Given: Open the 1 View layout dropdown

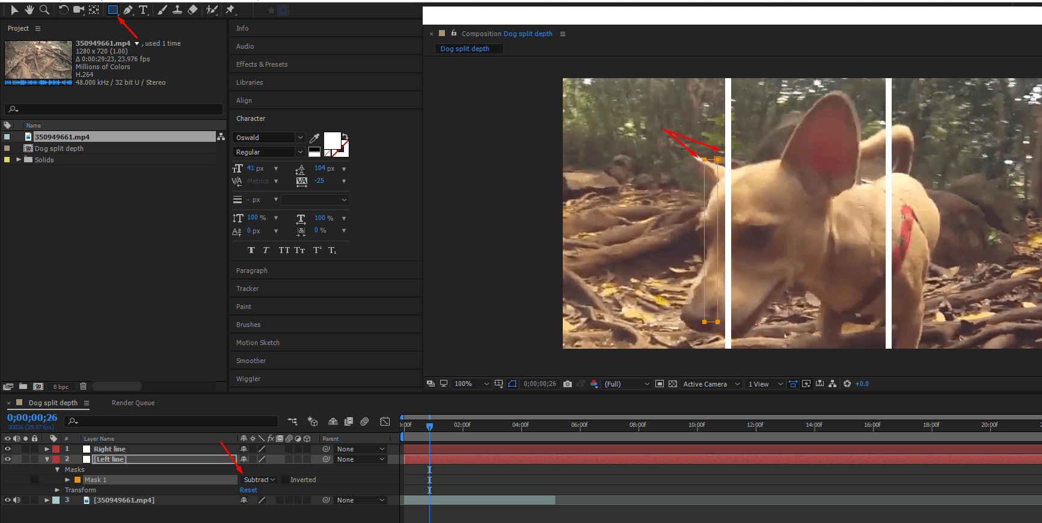Looking at the screenshot, I should 765,384.
